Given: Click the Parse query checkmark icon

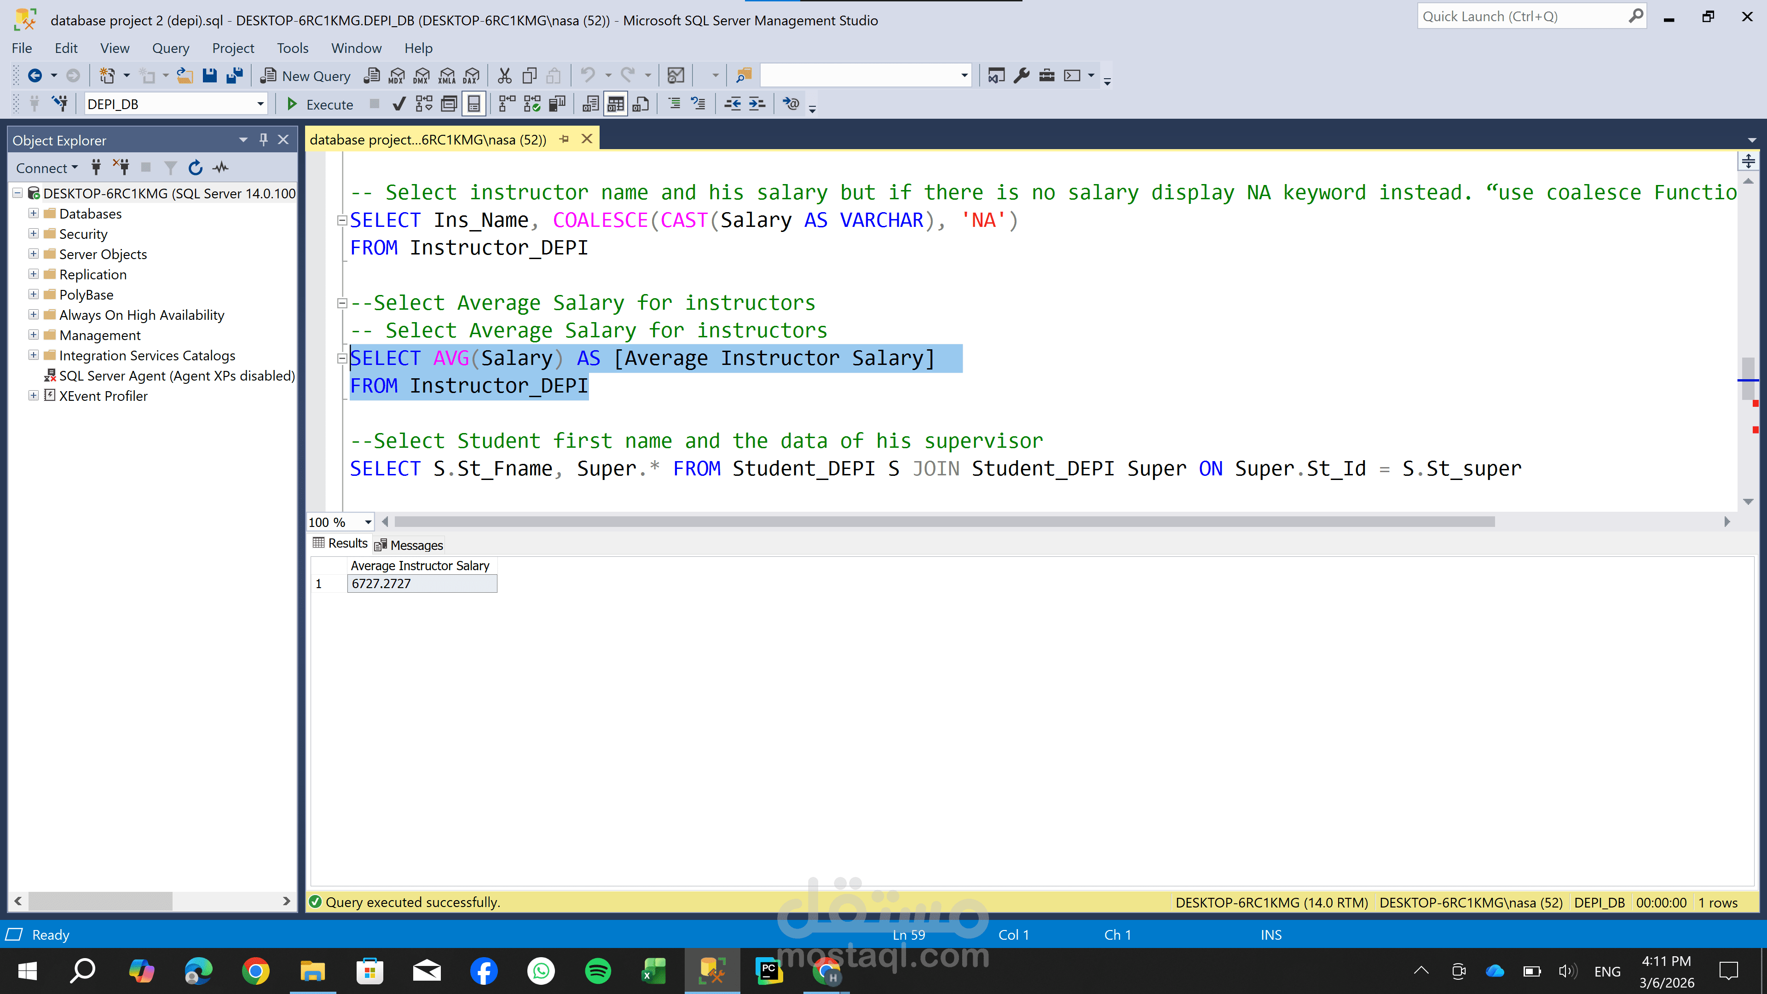Looking at the screenshot, I should [398, 104].
